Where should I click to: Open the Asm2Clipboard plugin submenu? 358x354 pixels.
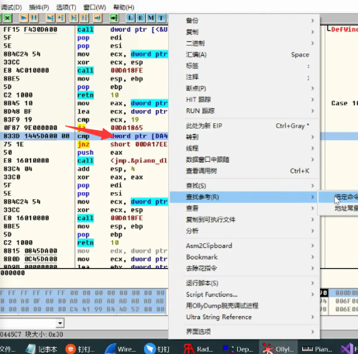[x=244, y=246]
